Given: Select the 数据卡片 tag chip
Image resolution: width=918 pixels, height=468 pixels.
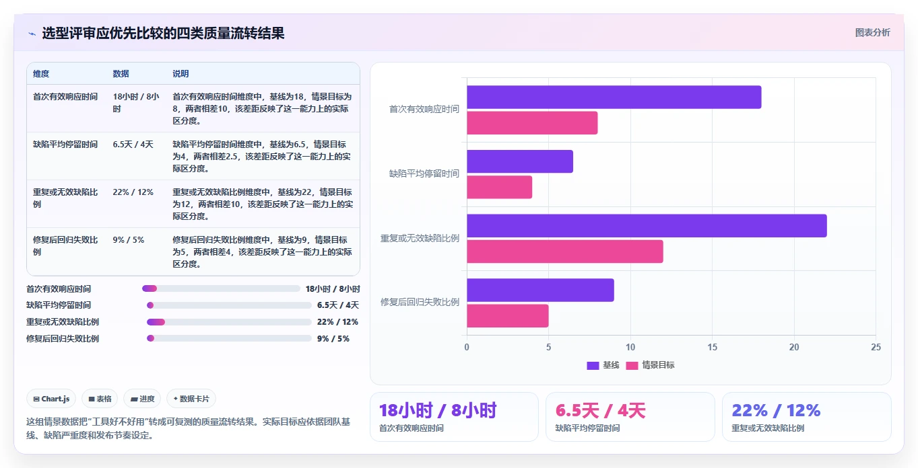Looking at the screenshot, I should pos(191,399).
